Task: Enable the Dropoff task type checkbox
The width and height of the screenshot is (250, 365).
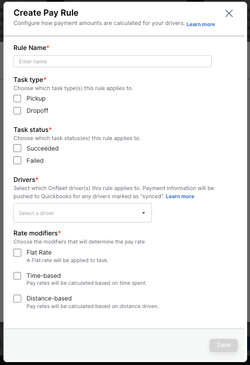Action: pyautogui.click(x=17, y=110)
